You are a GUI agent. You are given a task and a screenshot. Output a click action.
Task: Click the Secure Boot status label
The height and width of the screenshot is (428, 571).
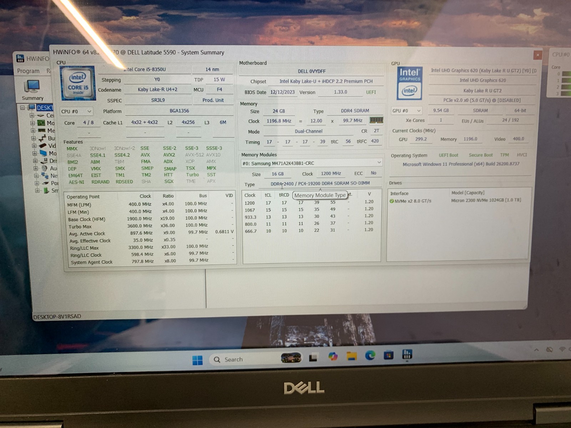(480, 155)
